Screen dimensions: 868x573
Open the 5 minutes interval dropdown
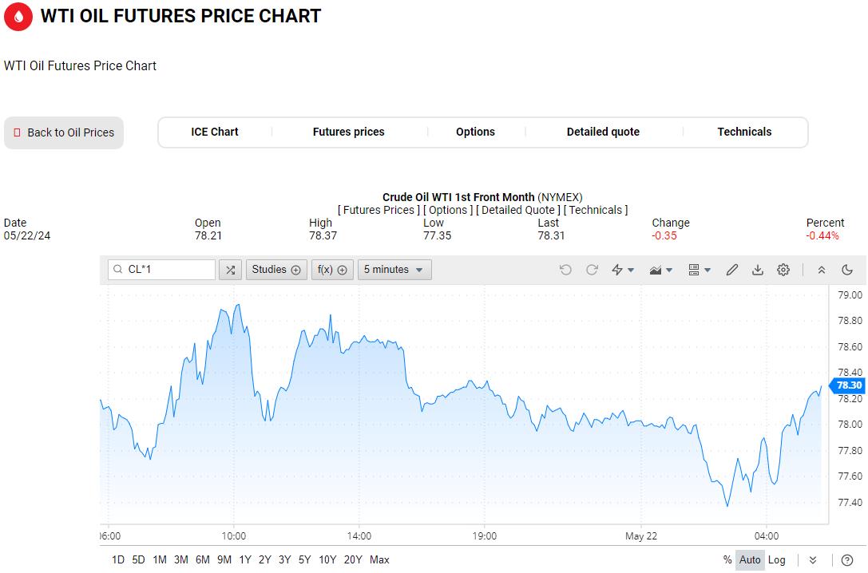pyautogui.click(x=394, y=270)
